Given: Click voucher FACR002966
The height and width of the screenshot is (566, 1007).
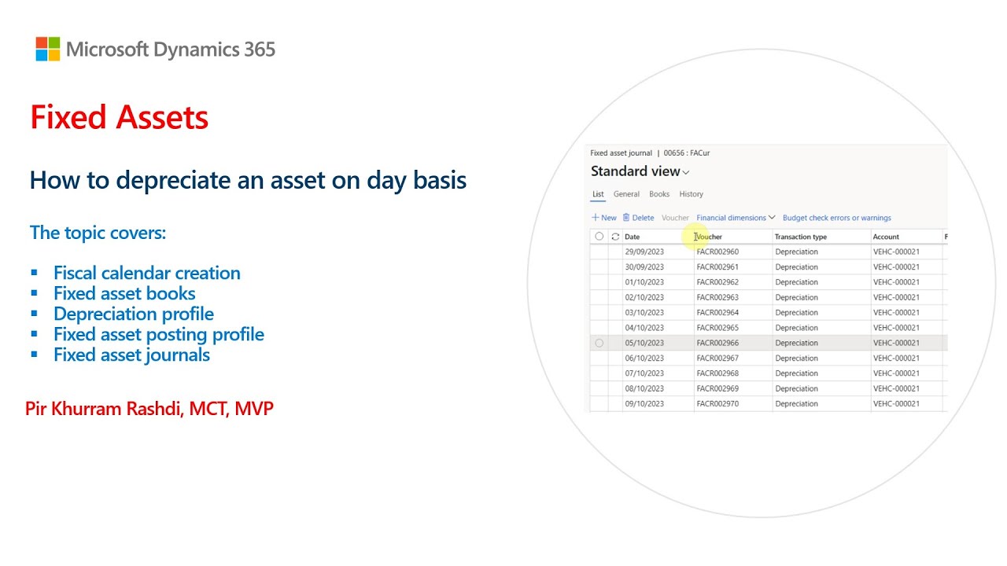Looking at the screenshot, I should click(717, 343).
